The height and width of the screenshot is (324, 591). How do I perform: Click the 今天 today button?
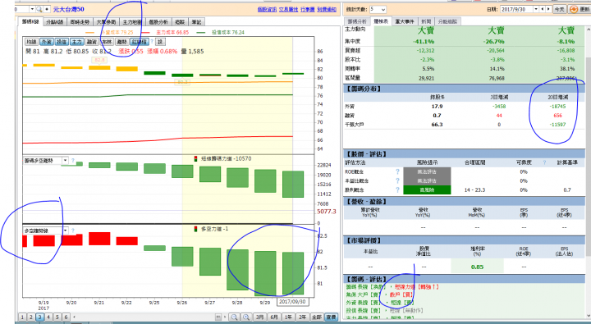click(x=560, y=9)
